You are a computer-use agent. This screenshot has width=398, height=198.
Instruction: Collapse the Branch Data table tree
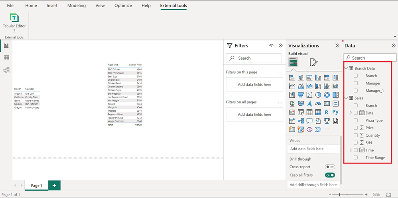[347, 68]
